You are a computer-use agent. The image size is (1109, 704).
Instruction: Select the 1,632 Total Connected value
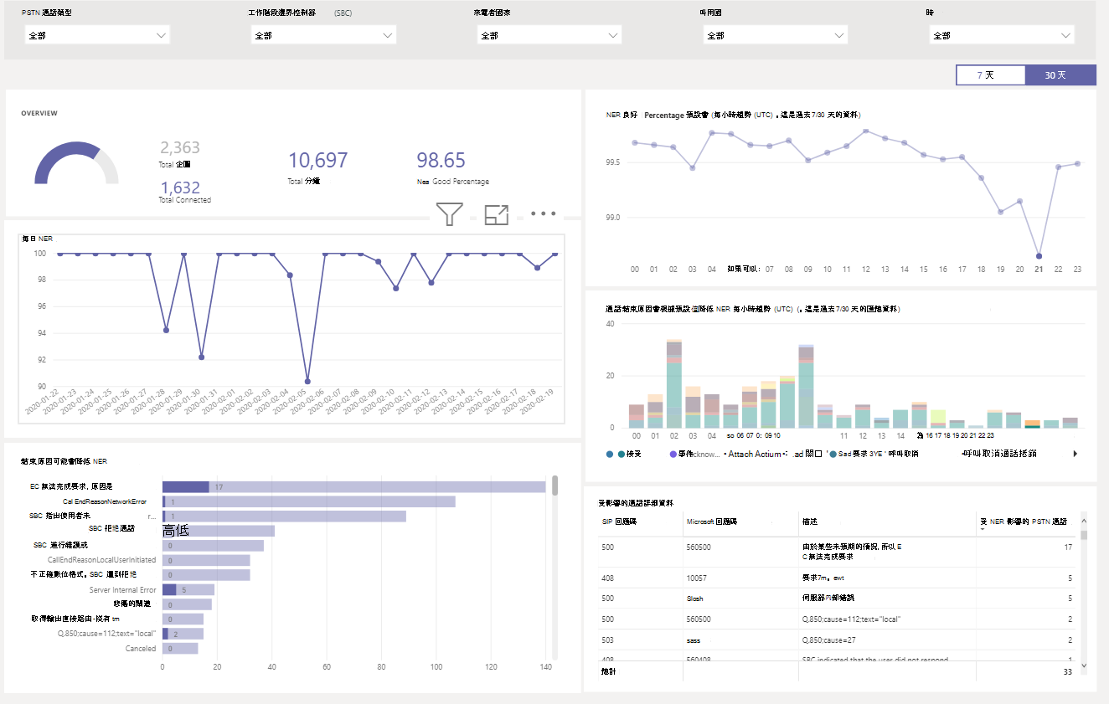pyautogui.click(x=180, y=188)
